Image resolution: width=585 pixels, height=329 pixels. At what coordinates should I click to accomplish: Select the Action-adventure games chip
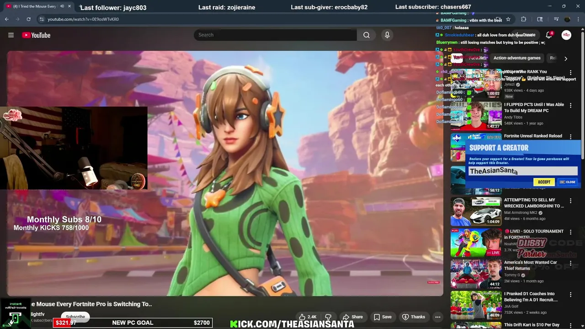click(517, 58)
